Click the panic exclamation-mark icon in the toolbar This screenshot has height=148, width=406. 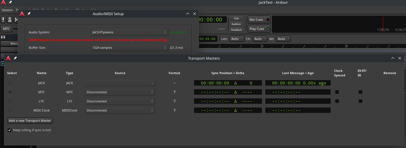pyautogui.click(x=3, y=20)
